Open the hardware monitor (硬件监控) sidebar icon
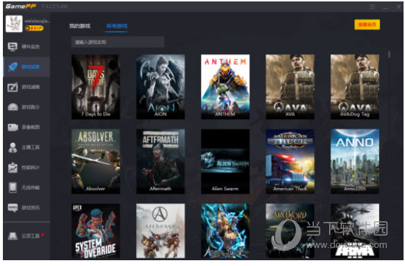The height and width of the screenshot is (266, 405). click(x=12, y=46)
